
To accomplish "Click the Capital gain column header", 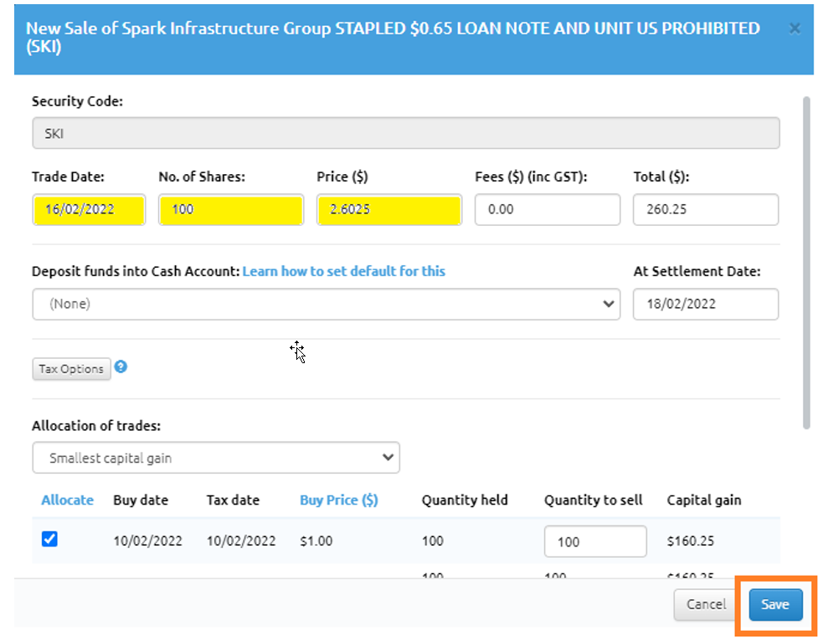I will [x=704, y=500].
